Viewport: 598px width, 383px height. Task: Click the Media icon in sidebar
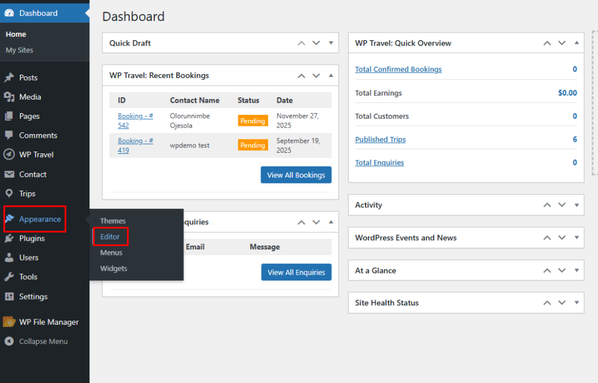coord(9,97)
